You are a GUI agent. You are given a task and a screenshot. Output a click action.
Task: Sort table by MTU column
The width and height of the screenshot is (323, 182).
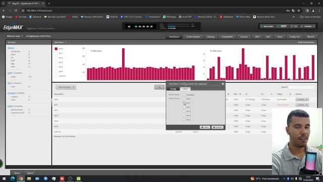tap(237, 94)
